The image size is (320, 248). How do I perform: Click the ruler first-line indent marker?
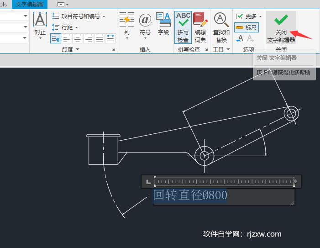(155, 178)
